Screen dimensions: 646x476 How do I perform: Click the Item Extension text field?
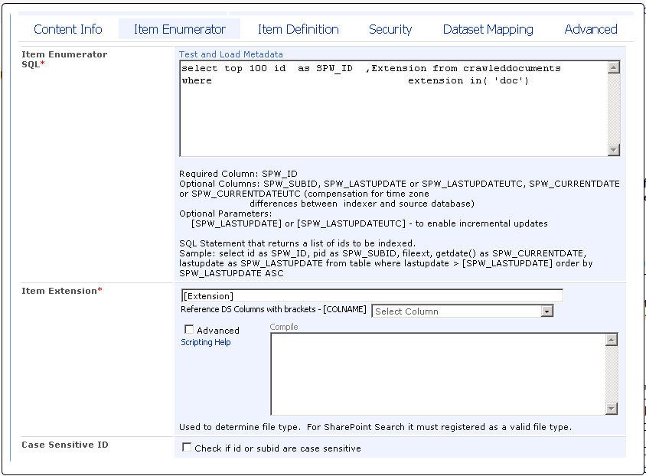pyautogui.click(x=371, y=295)
